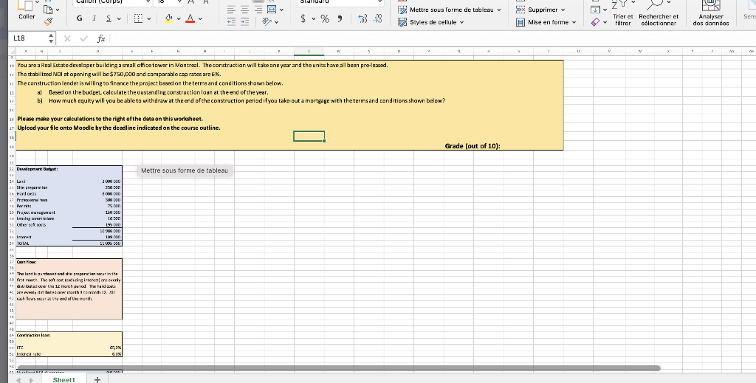The height and width of the screenshot is (383, 756).
Task: Click the Name Box showing L18
Action: pos(29,38)
